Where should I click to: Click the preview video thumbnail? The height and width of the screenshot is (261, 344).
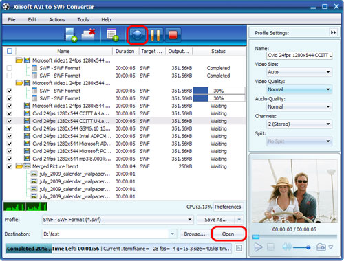click(x=294, y=191)
